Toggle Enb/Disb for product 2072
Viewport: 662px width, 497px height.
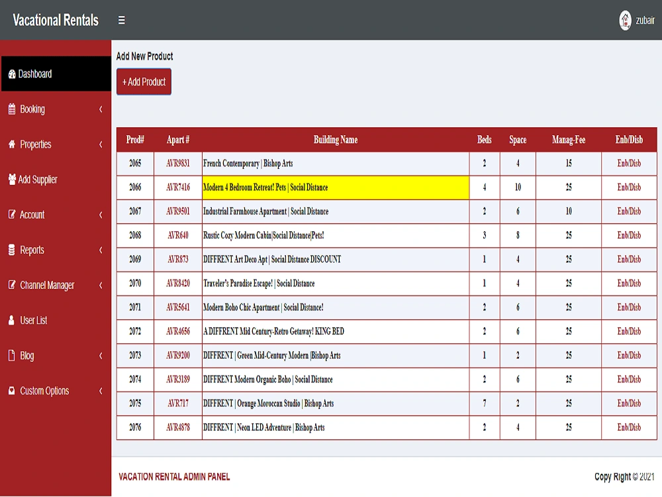point(629,331)
